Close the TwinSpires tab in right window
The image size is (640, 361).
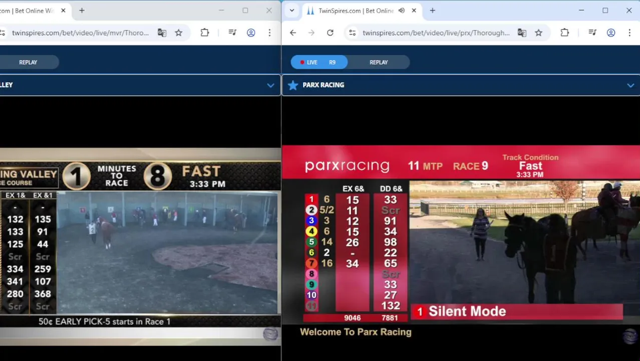[414, 11]
